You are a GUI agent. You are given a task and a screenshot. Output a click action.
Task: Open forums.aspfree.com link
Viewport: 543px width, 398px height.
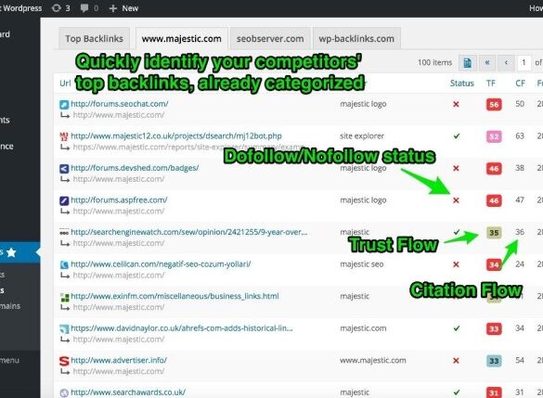click(119, 199)
